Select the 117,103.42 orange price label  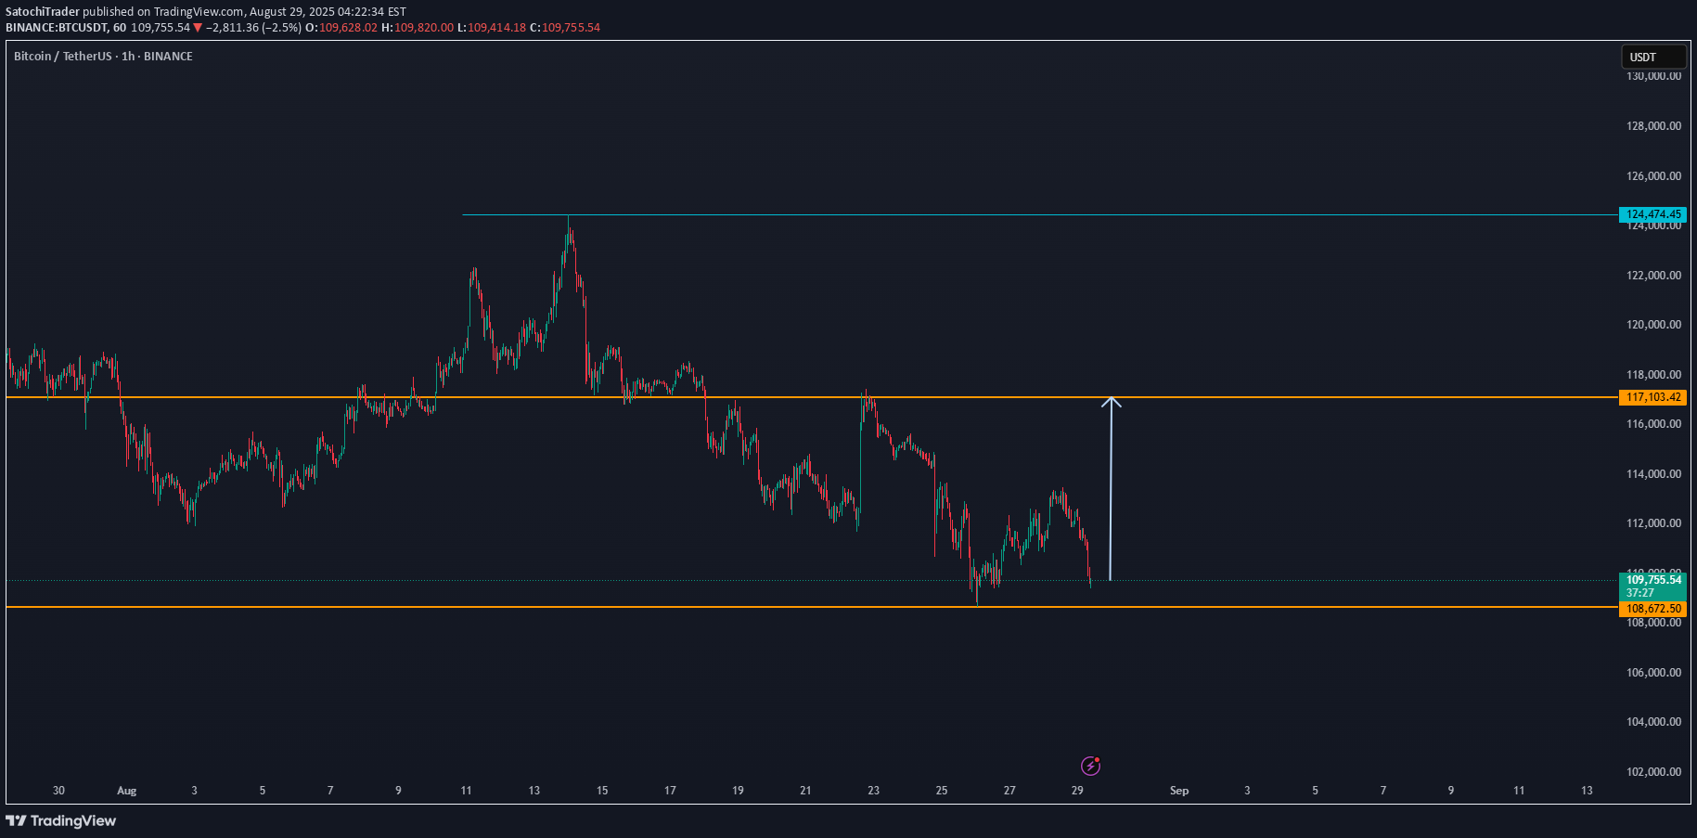[1652, 397]
